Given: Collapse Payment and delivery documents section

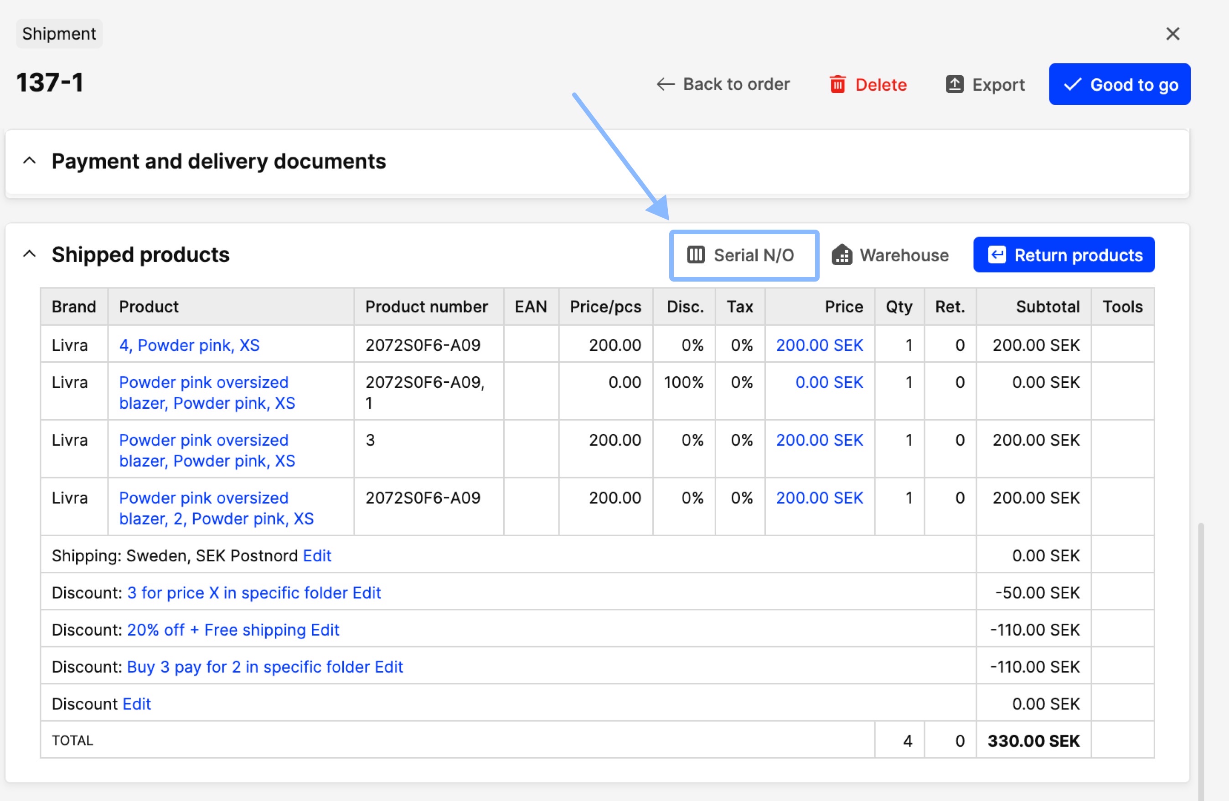Looking at the screenshot, I should 30,161.
